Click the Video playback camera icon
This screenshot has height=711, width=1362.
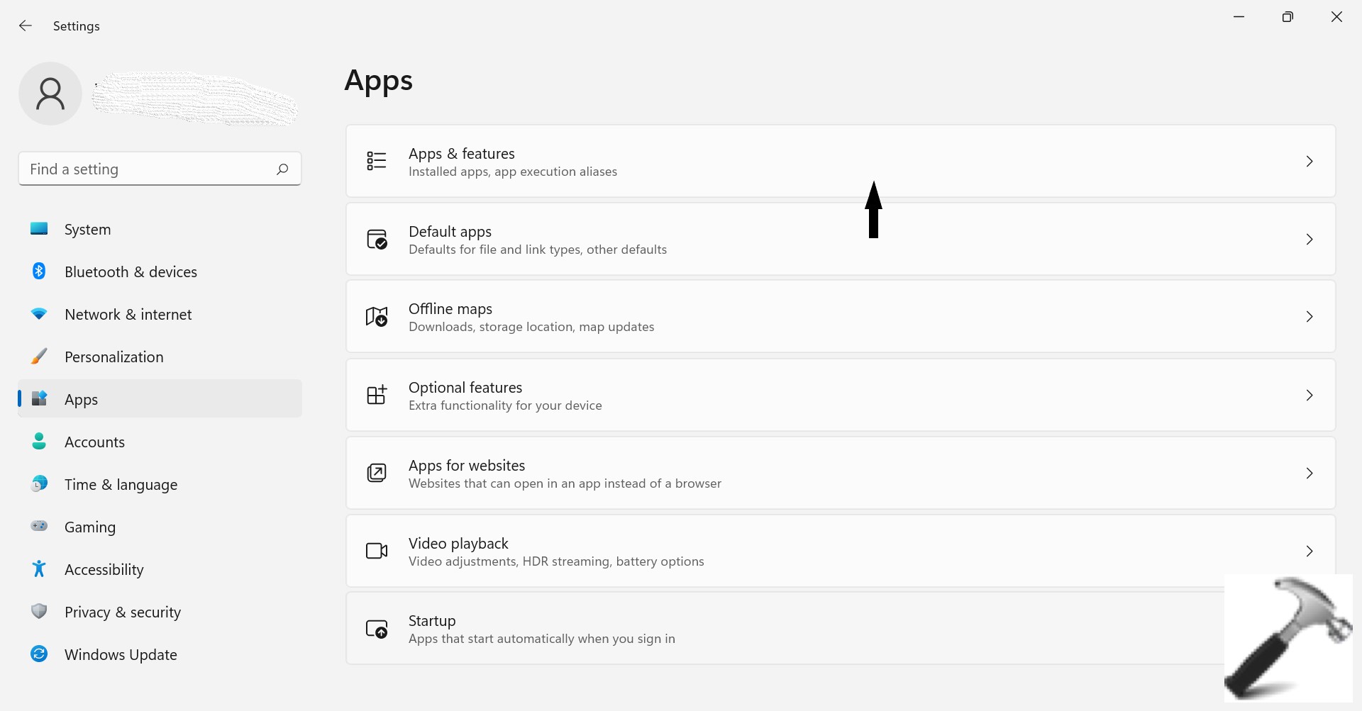coord(377,551)
